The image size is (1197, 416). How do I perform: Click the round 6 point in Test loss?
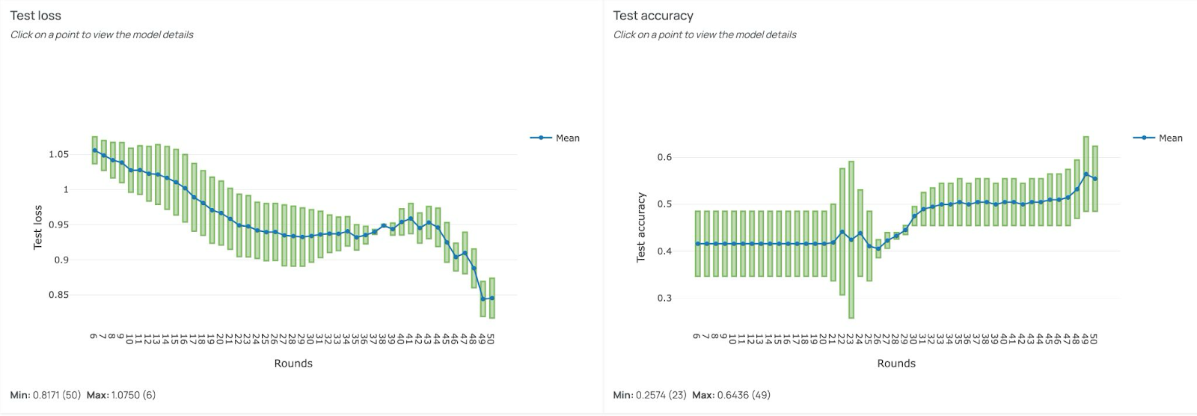tap(94, 150)
